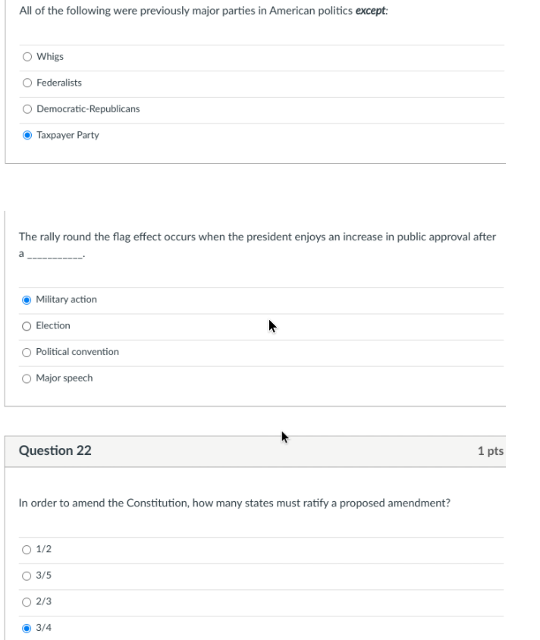Select the Whigs radio button
The image size is (540, 640).
(x=27, y=57)
